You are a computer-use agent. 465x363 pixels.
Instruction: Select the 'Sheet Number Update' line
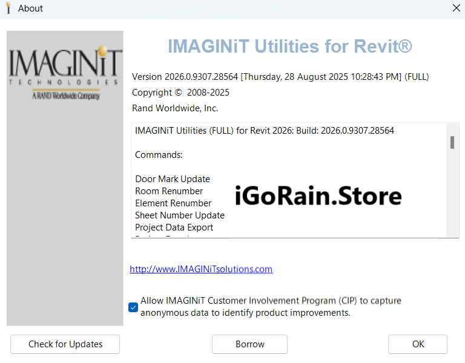(180, 215)
